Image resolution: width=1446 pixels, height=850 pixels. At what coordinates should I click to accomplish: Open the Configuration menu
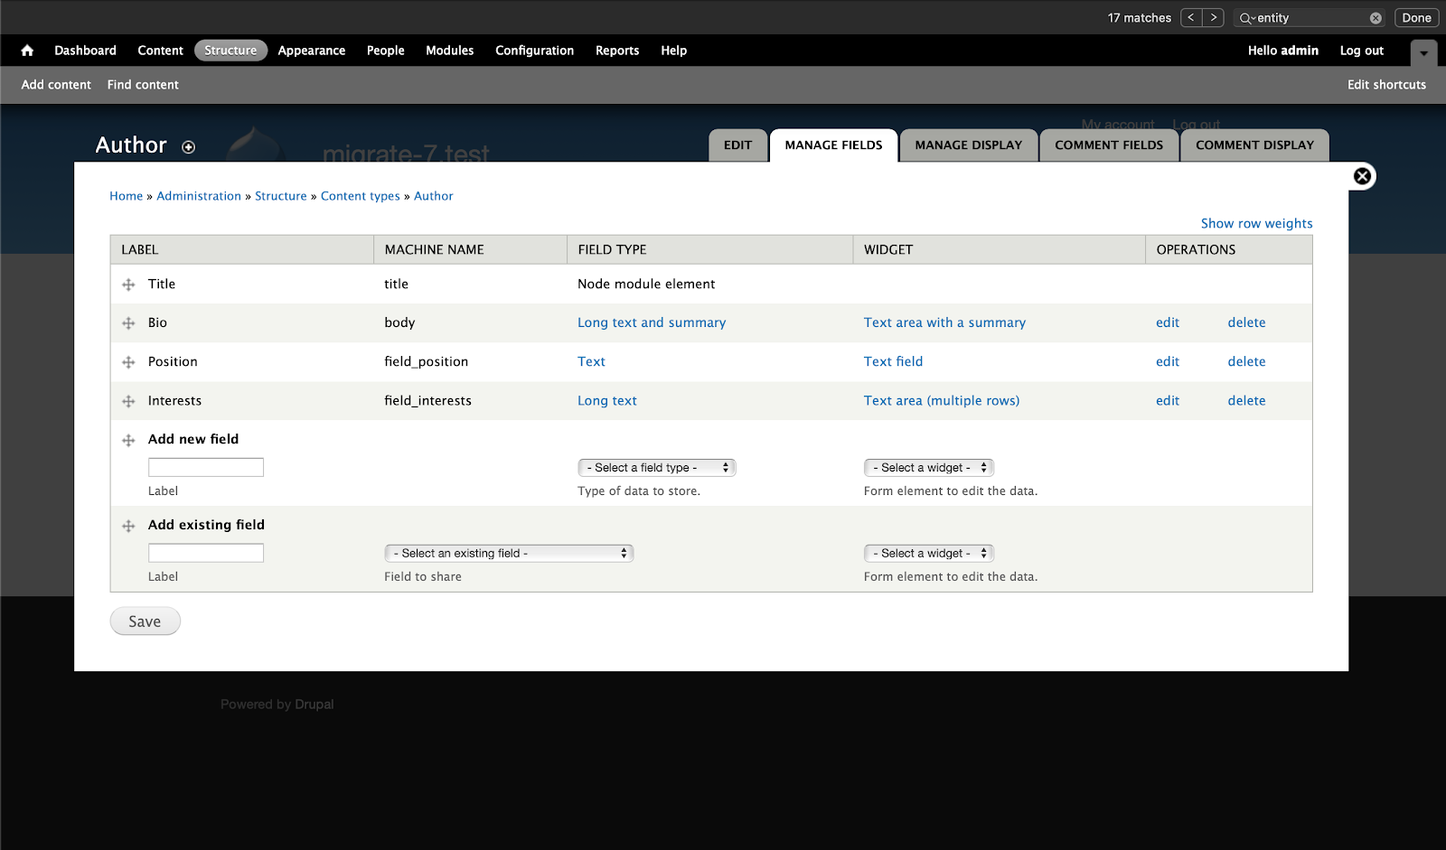click(x=534, y=51)
